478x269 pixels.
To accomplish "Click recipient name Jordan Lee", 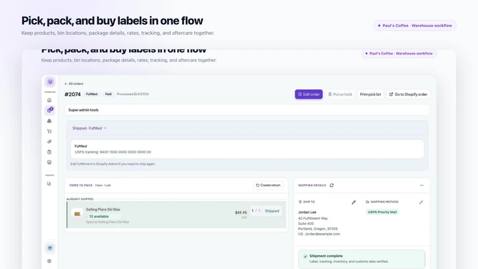I will pos(307,212).
